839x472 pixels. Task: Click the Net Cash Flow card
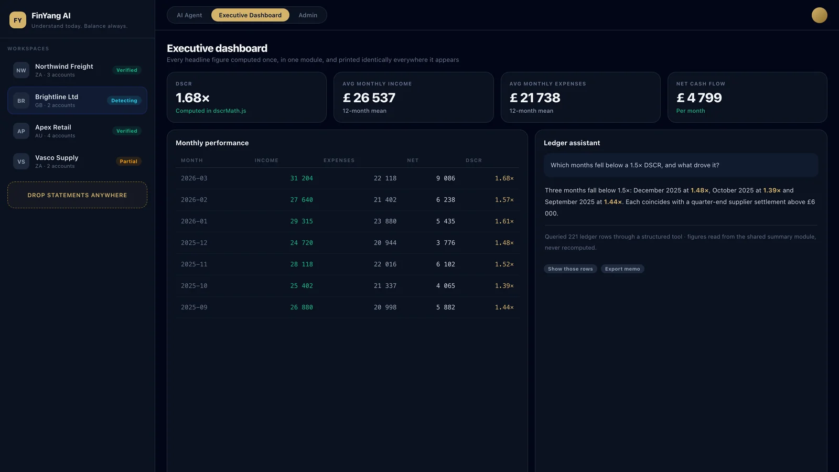pos(747,98)
